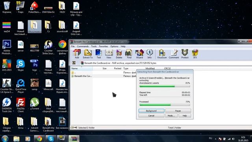Click the uTorrent desktop icon
The width and height of the screenshot is (252, 142).
pos(35,104)
